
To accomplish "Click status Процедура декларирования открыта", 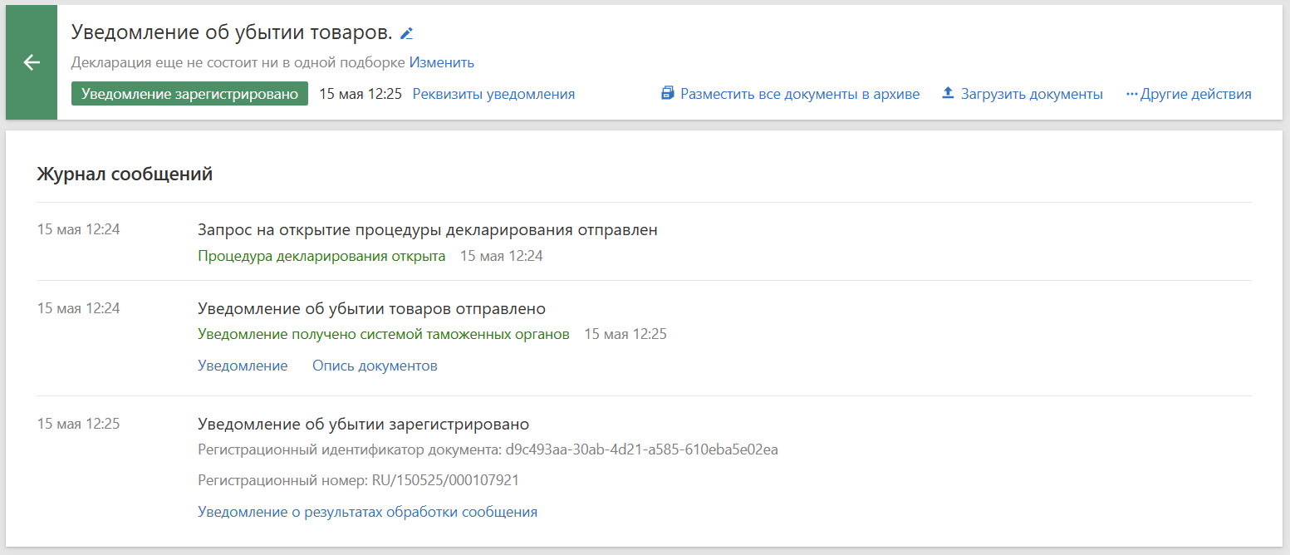I will pos(321,256).
